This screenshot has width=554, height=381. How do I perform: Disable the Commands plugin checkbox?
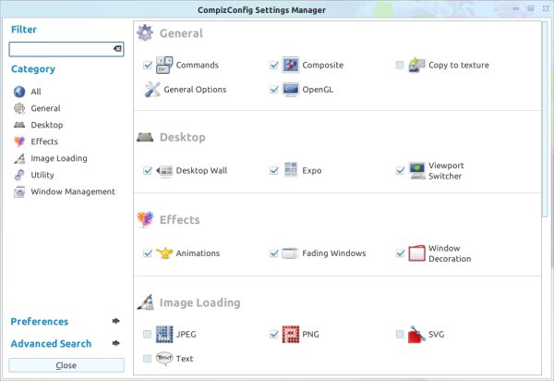coord(148,65)
